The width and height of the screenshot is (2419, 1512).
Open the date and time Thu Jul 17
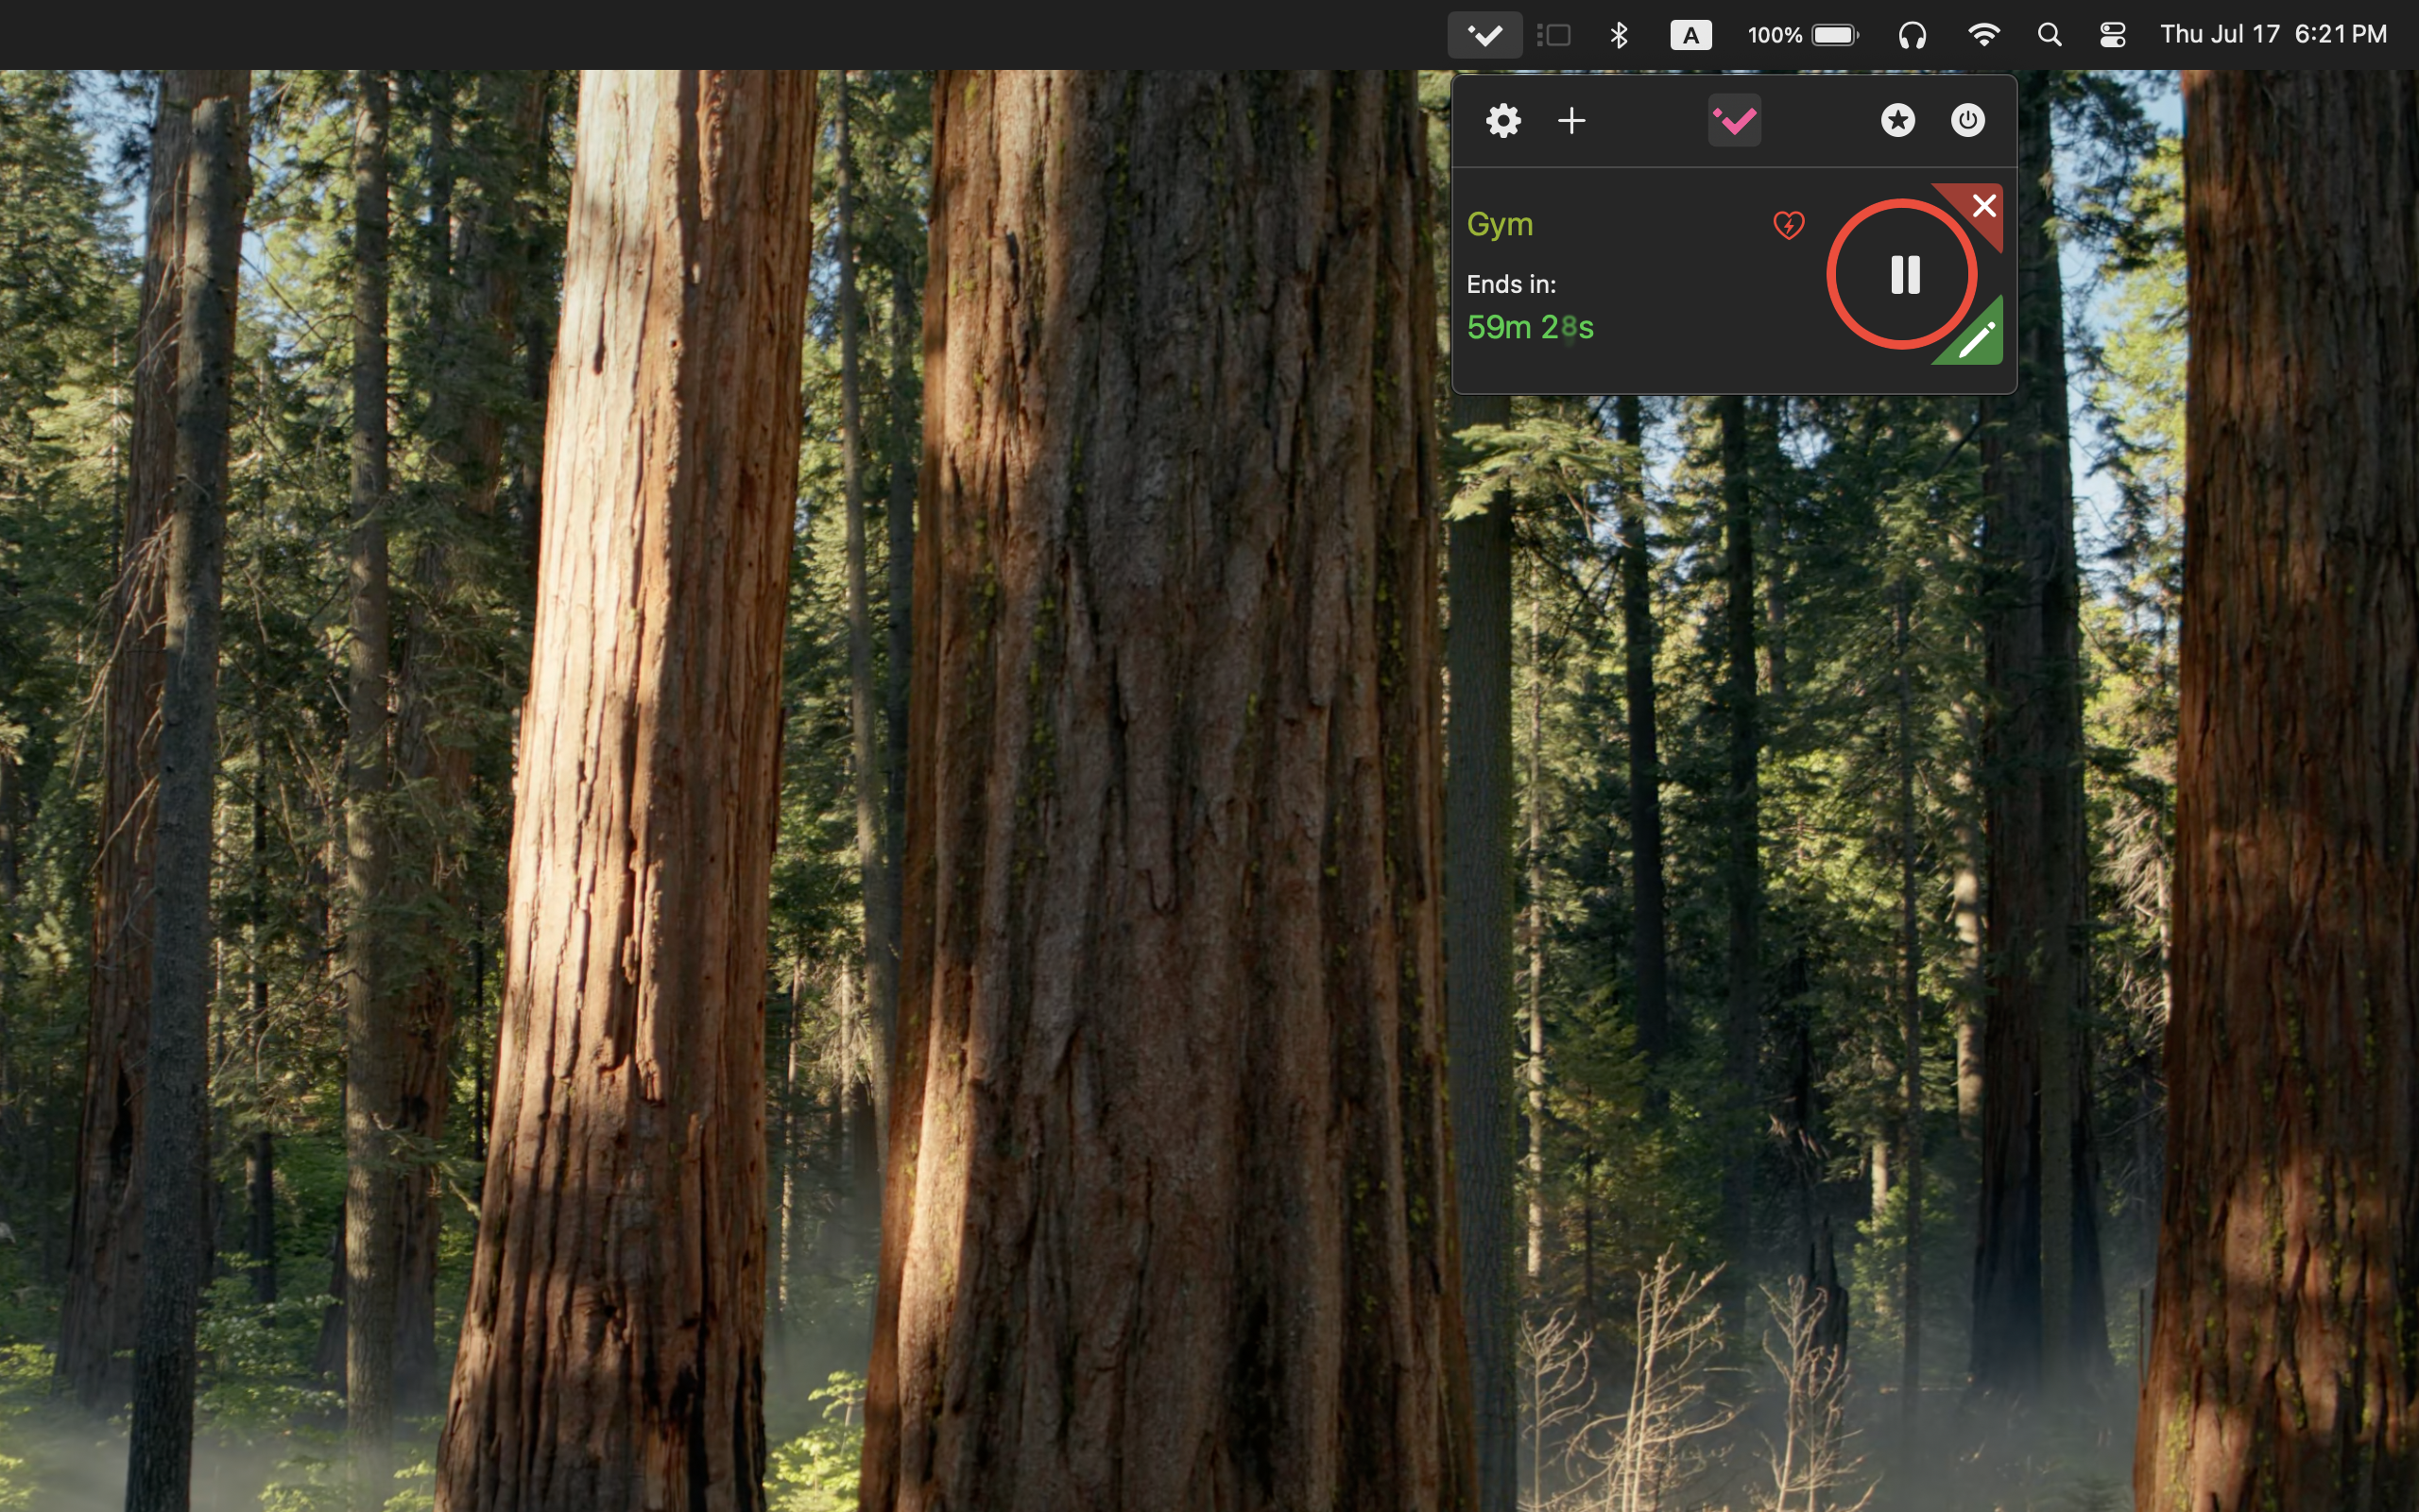coord(2273,35)
